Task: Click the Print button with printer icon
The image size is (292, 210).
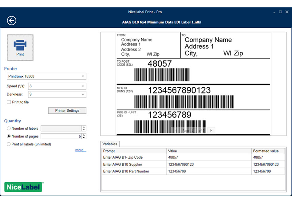Action: coord(20,48)
